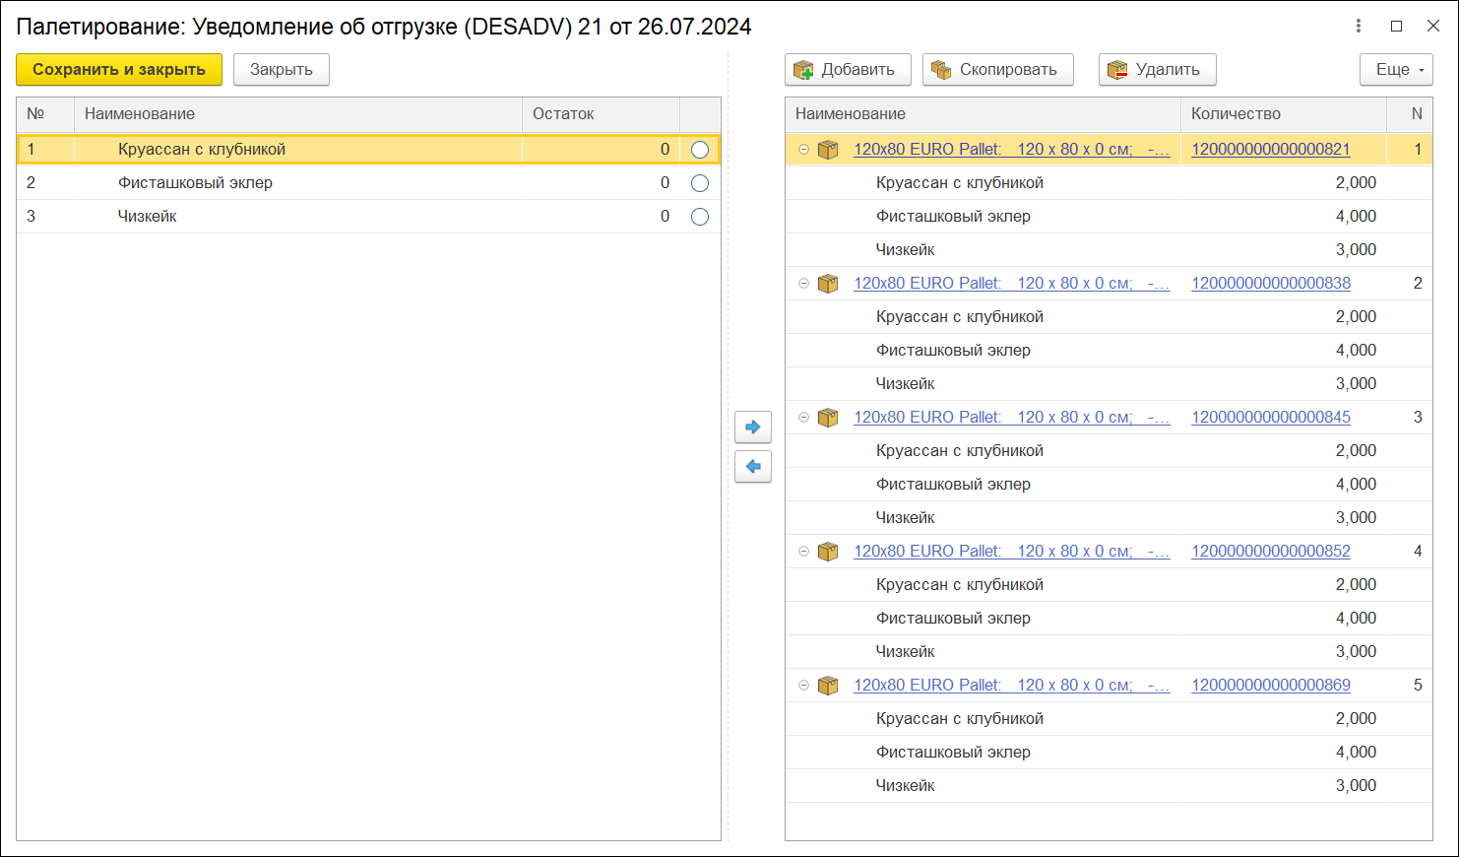Select Круассан с клубникой under pallet 2
The image size is (1459, 857).
click(960, 317)
